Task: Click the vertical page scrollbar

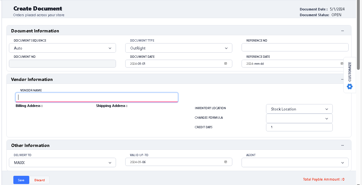Action: point(359,35)
